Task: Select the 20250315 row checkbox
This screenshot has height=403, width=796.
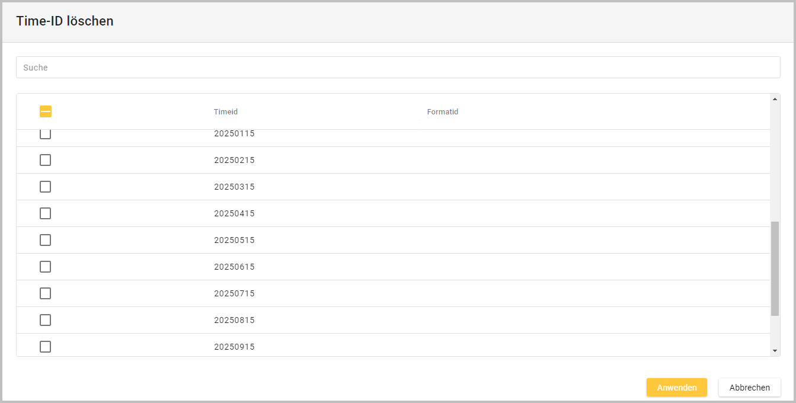Action: click(45, 187)
